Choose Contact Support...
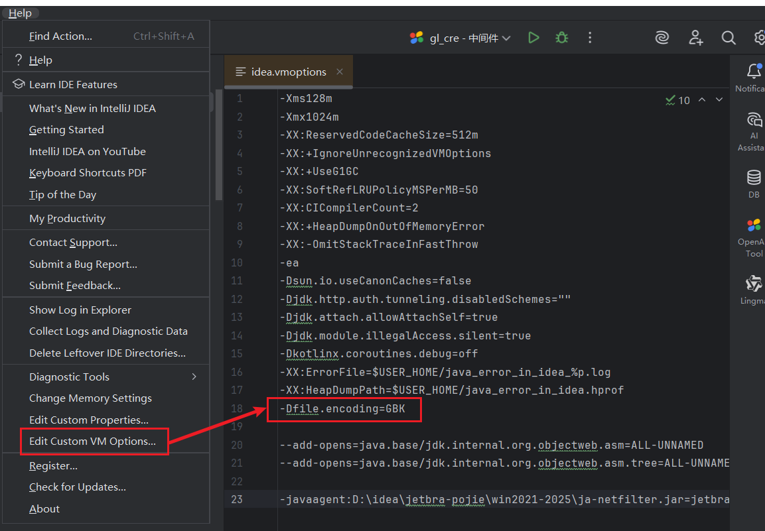This screenshot has width=765, height=531. [106, 243]
